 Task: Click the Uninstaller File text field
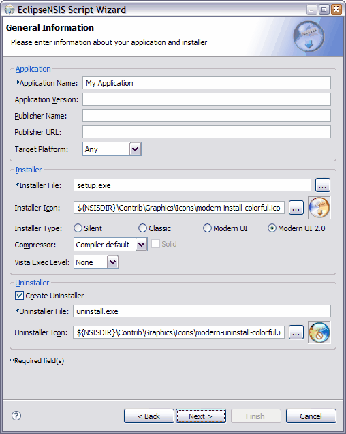pos(202,311)
